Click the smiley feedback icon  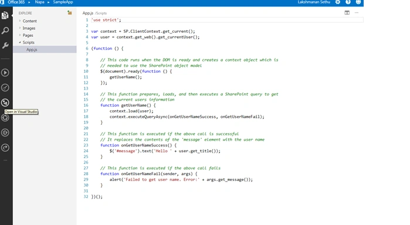coord(358,2)
